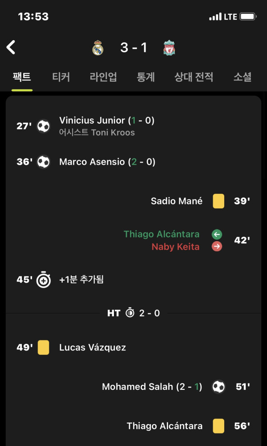267x446 pixels.
Task: Switch to the 라인업 tab
Action: (x=103, y=77)
